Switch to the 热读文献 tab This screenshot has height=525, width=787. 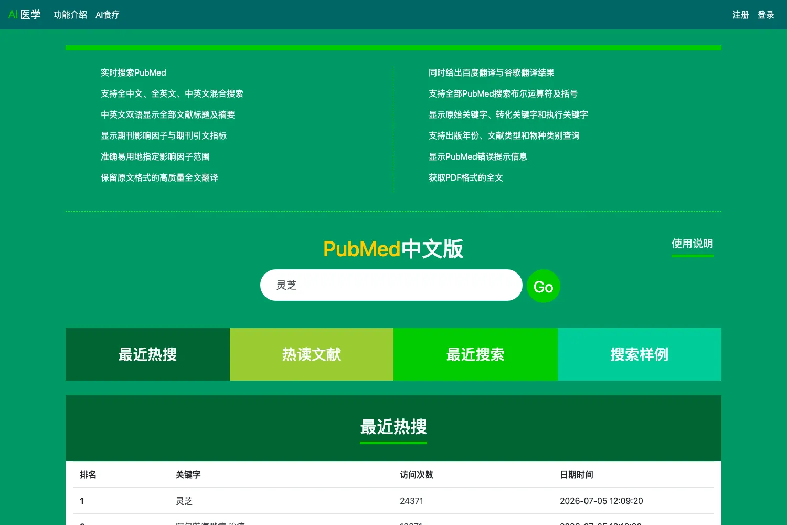pyautogui.click(x=312, y=354)
